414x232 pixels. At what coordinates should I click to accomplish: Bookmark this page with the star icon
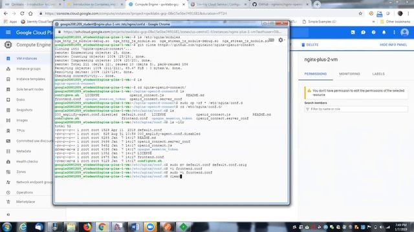(x=360, y=14)
